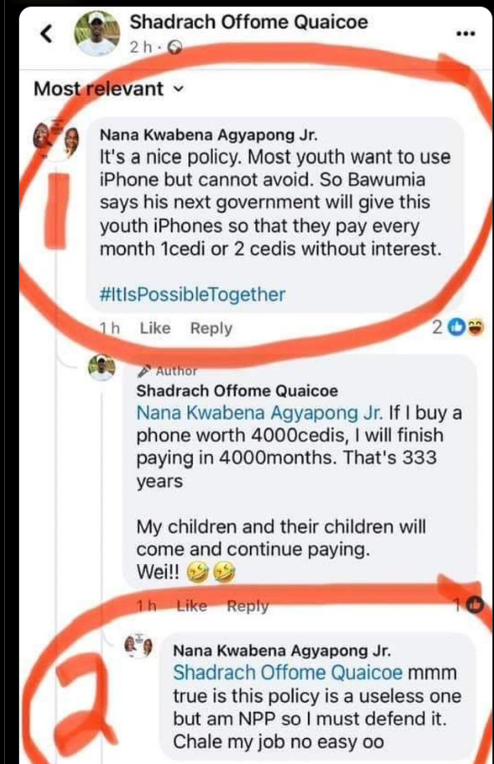Viewport: 494px width, 764px height.
Task: Like the first comment about iPhone policy
Action: coord(155,328)
